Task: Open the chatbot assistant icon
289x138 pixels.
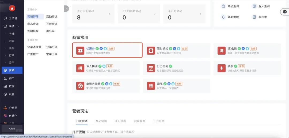Action: [x=284, y=12]
